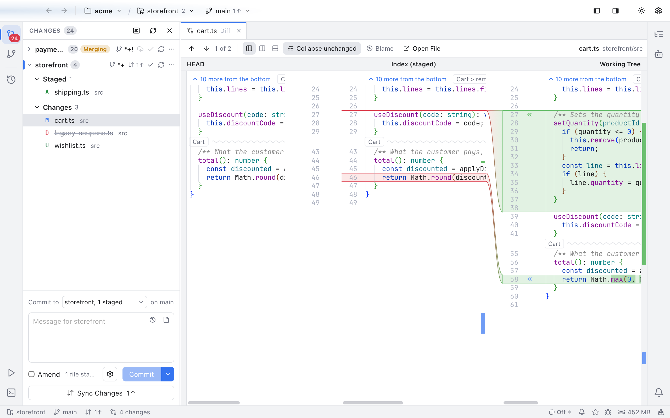Screen dimensions: 670x418
Task: Go to previous change in diff
Action: 192,48
